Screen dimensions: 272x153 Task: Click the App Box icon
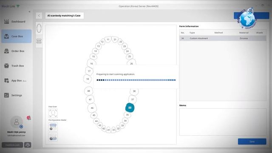[7, 80]
